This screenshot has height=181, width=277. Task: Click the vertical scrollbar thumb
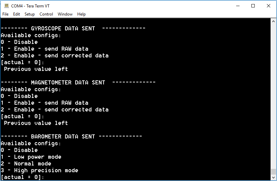click(x=273, y=172)
